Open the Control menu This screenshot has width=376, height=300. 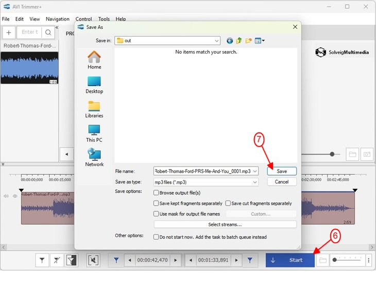pyautogui.click(x=83, y=19)
